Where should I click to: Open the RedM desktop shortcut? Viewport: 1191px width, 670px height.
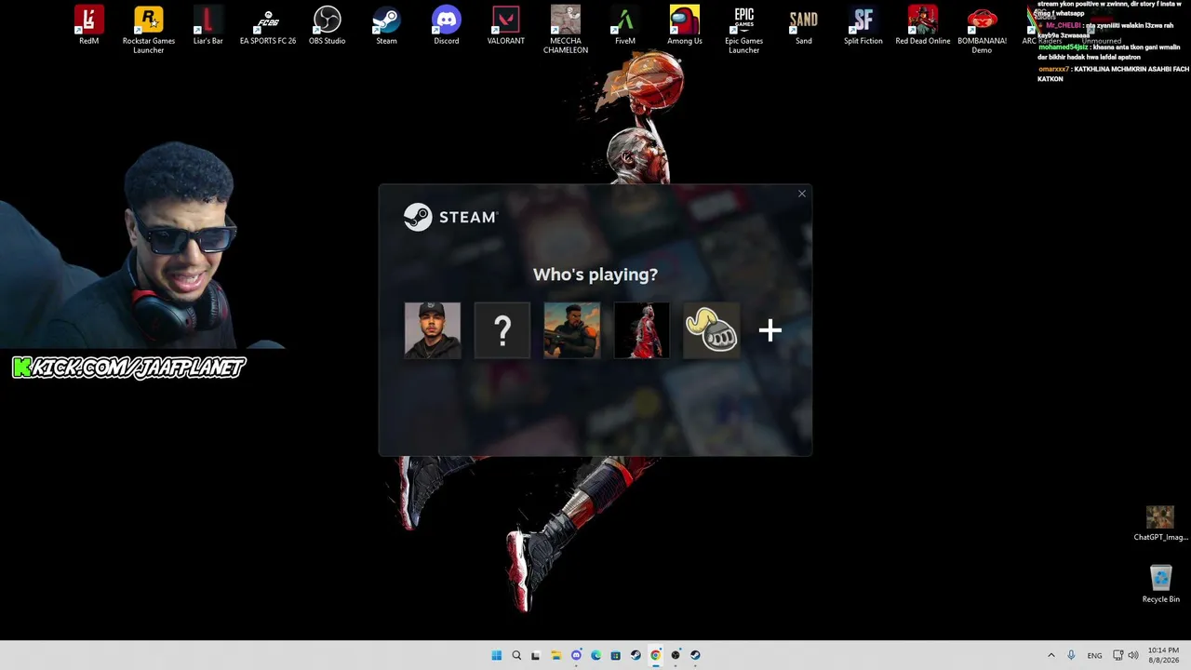pyautogui.click(x=89, y=26)
